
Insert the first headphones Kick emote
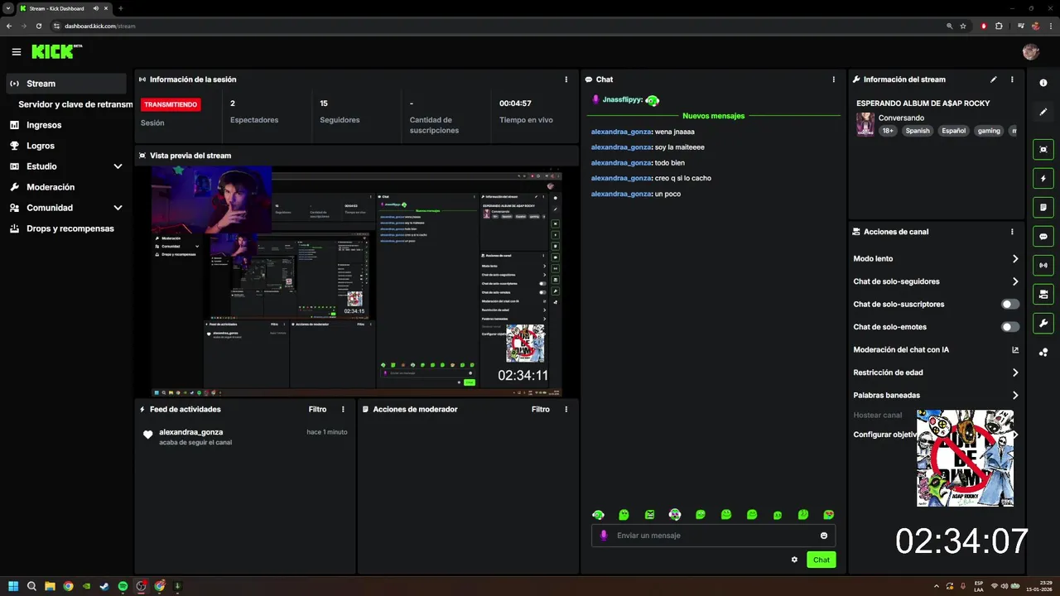tap(598, 515)
